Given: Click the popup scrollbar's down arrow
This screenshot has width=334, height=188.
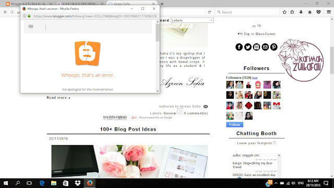Looking at the screenshot, I should (158, 91).
